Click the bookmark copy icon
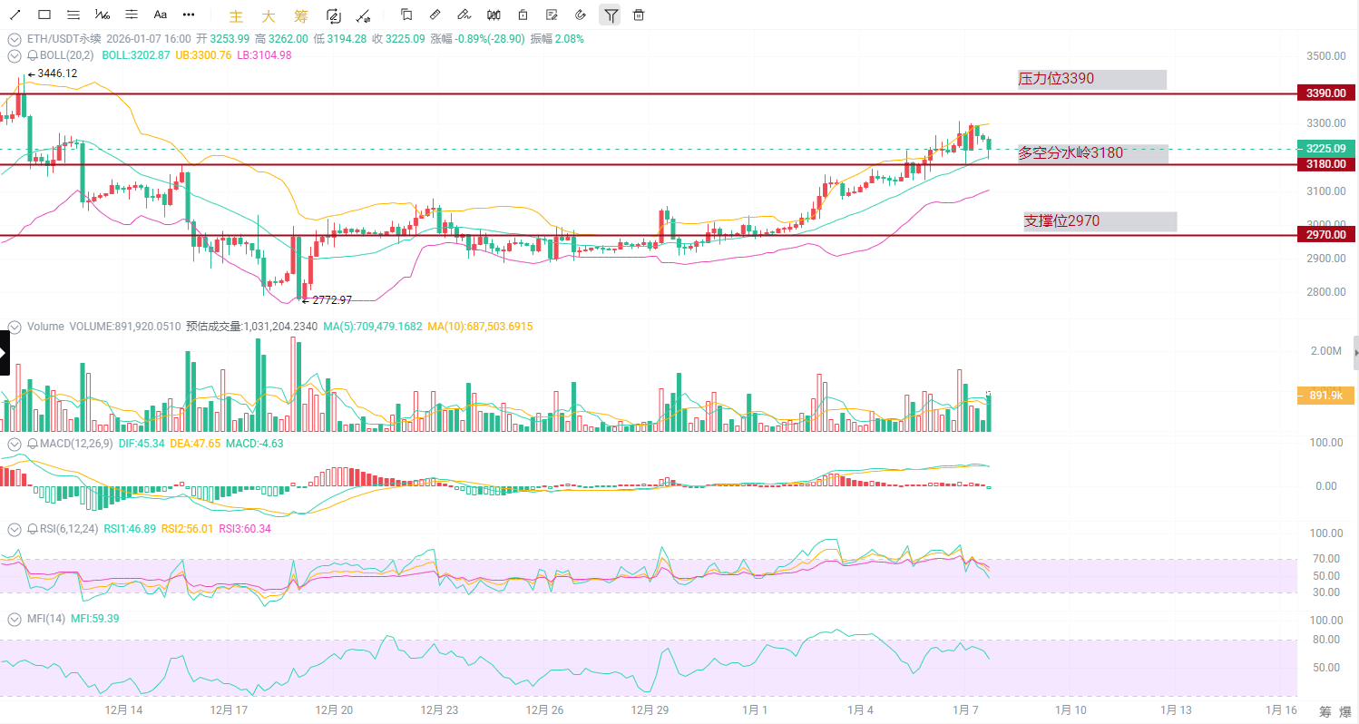The width and height of the screenshot is (1359, 724). [406, 15]
